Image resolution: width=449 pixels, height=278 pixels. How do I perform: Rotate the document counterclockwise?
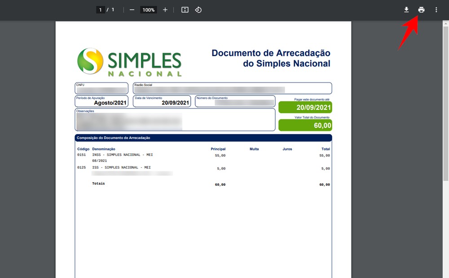click(x=198, y=9)
